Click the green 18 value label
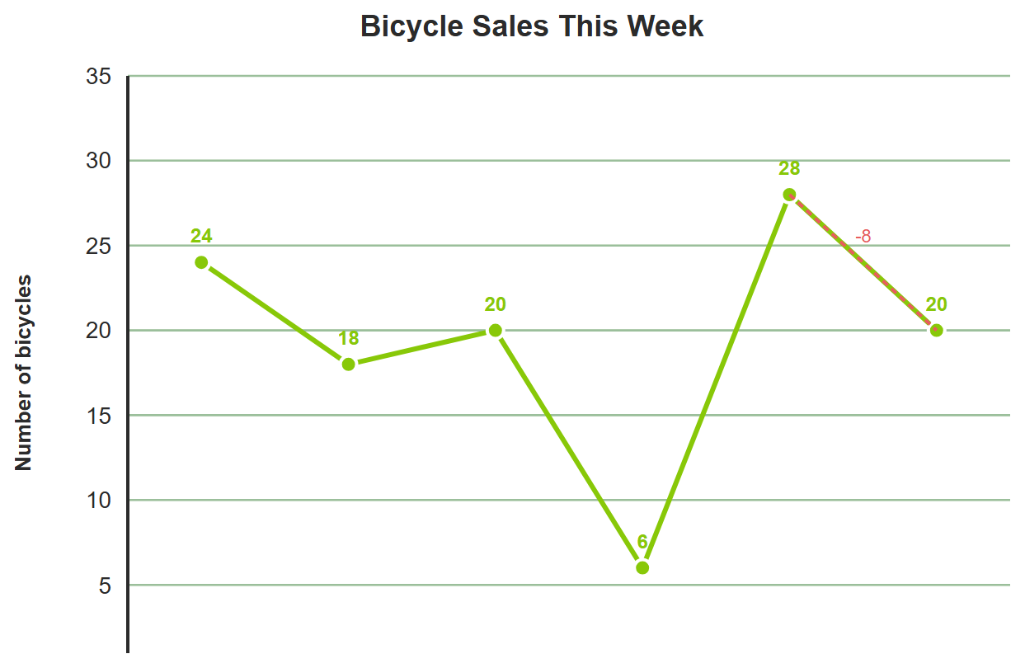 tap(348, 338)
